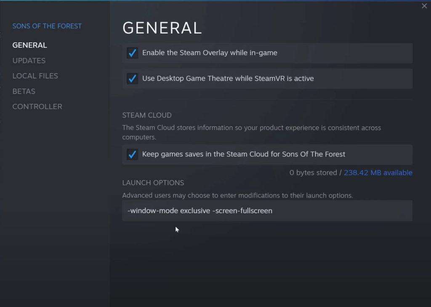Click the GENERAL page heading
Screen dimensions: 431x307
coord(162,28)
